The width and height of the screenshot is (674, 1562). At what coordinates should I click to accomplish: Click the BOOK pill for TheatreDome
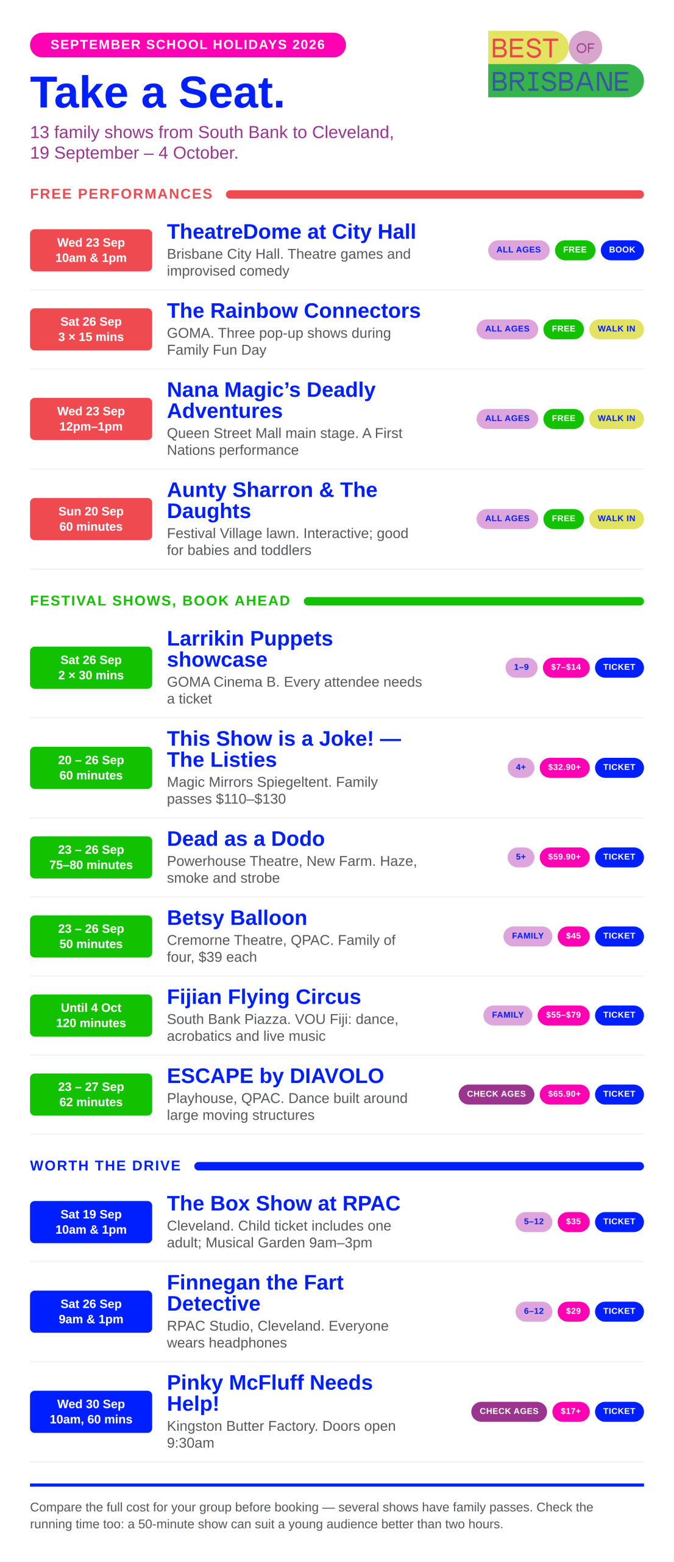(622, 250)
